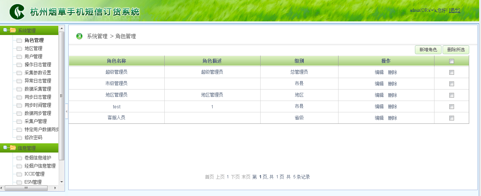Collapse the 系统管理 tree node
This screenshot has width=481, height=196.
[5, 30]
